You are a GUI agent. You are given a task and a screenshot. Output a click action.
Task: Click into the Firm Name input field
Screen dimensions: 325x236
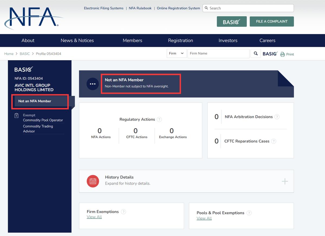218,53
